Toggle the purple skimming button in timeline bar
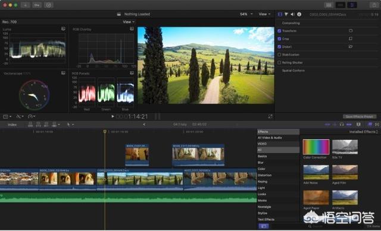The height and width of the screenshot is (231, 381). [x=327, y=124]
